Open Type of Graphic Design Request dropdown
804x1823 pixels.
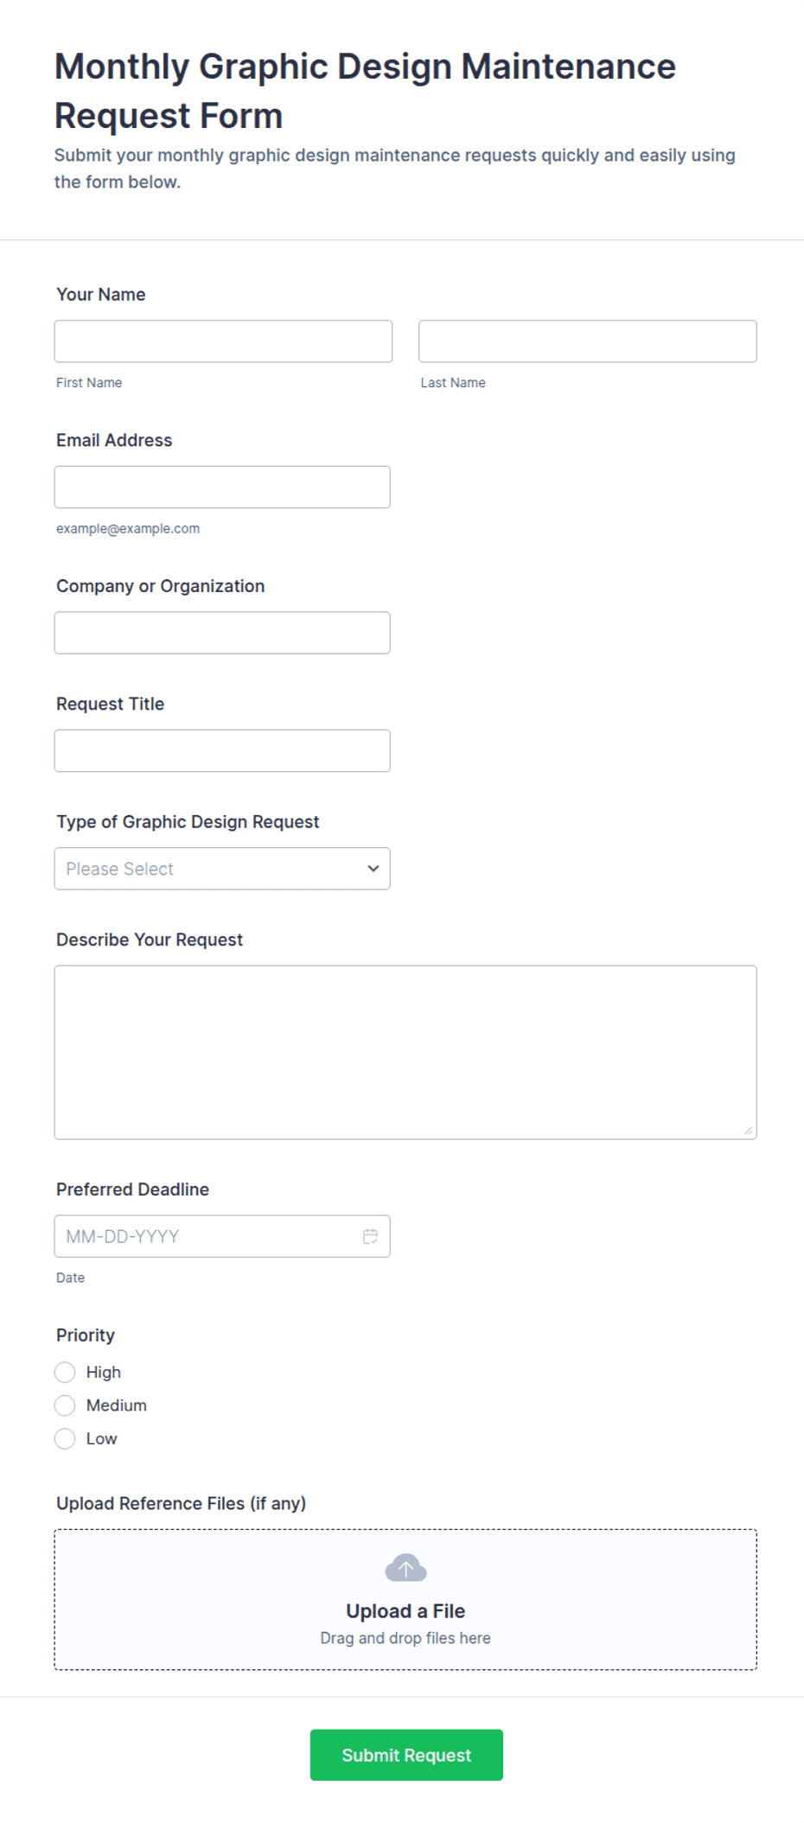pyautogui.click(x=222, y=869)
